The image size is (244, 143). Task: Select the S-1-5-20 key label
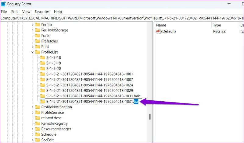pos(54,69)
